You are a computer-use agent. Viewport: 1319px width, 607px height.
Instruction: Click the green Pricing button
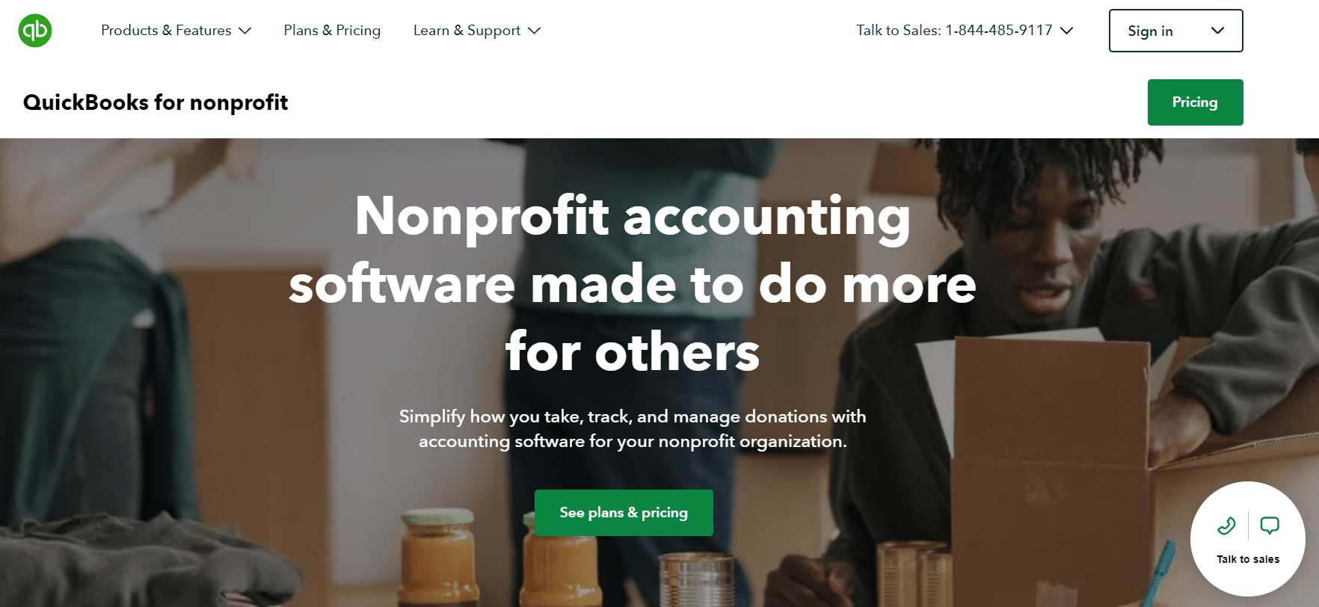click(x=1195, y=102)
